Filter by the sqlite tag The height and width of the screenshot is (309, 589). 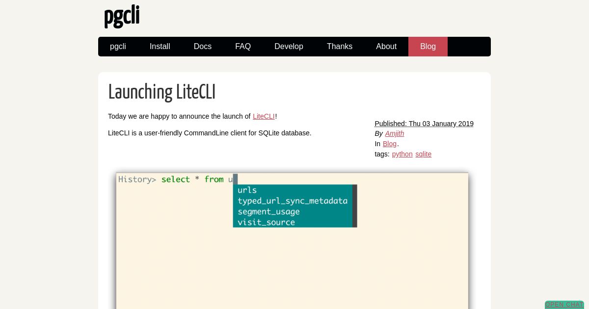[424, 154]
